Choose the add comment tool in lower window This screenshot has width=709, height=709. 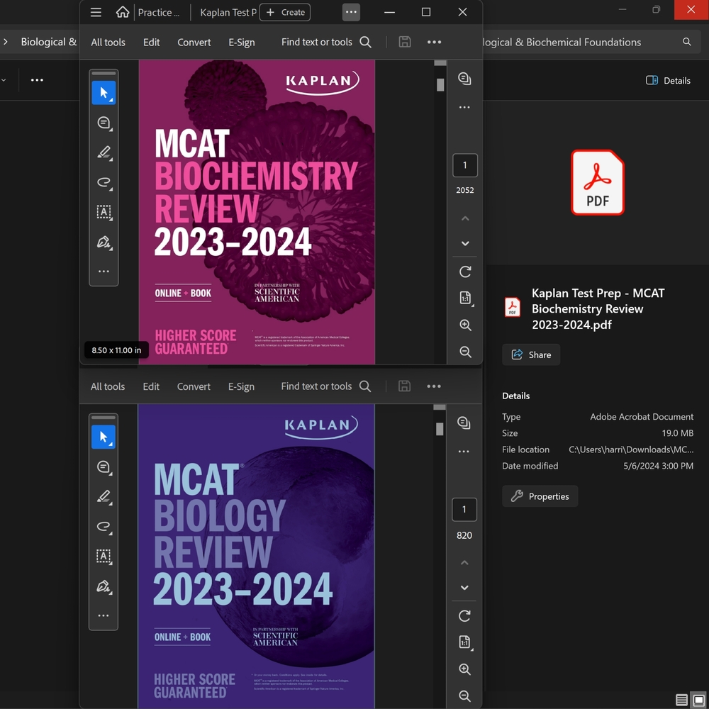103,467
